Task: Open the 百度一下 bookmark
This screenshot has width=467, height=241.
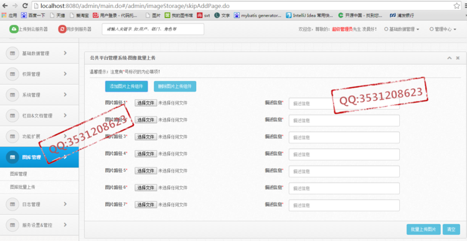Action: (33, 15)
